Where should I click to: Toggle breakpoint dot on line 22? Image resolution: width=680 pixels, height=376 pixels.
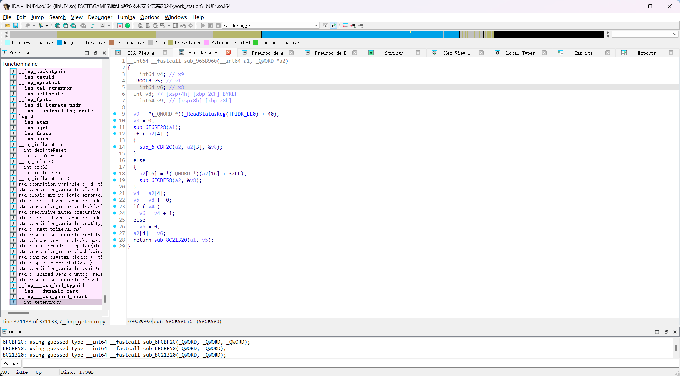(115, 200)
